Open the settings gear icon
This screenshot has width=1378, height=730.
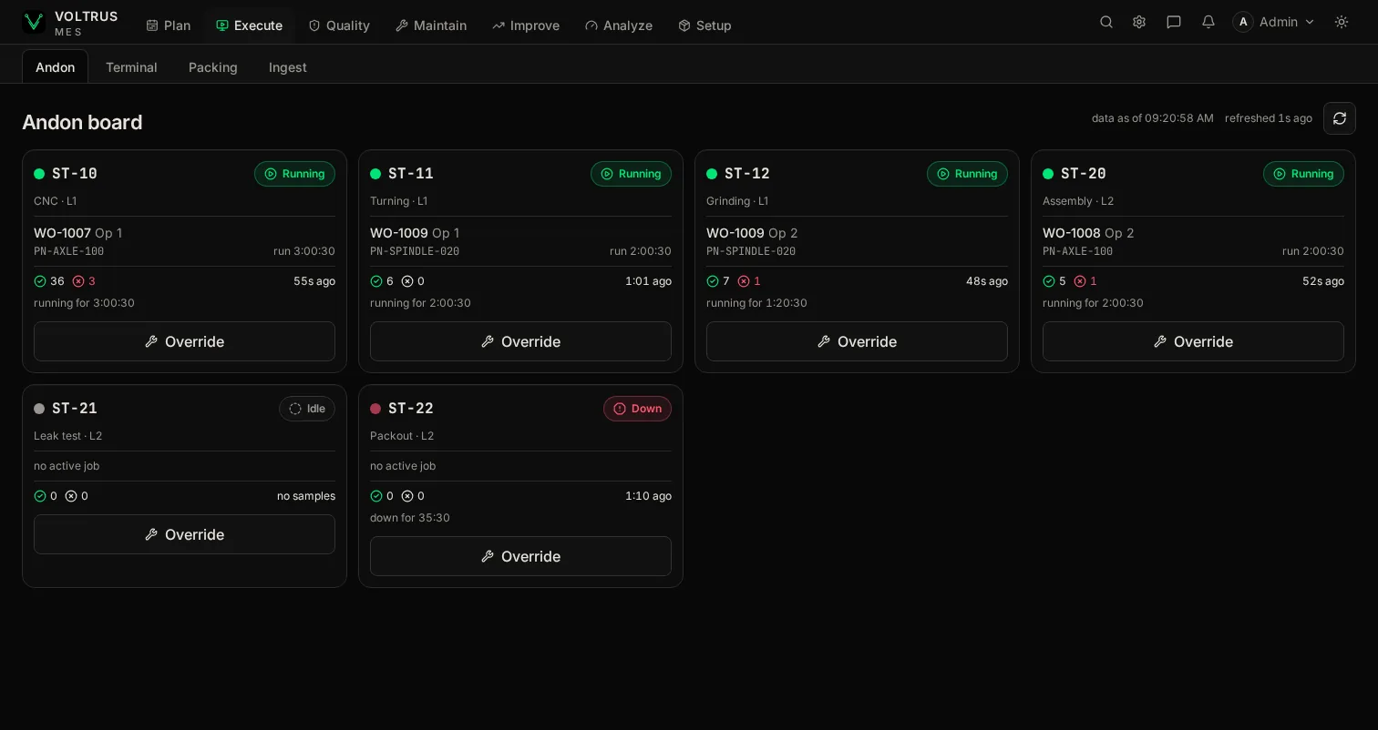pyautogui.click(x=1139, y=23)
